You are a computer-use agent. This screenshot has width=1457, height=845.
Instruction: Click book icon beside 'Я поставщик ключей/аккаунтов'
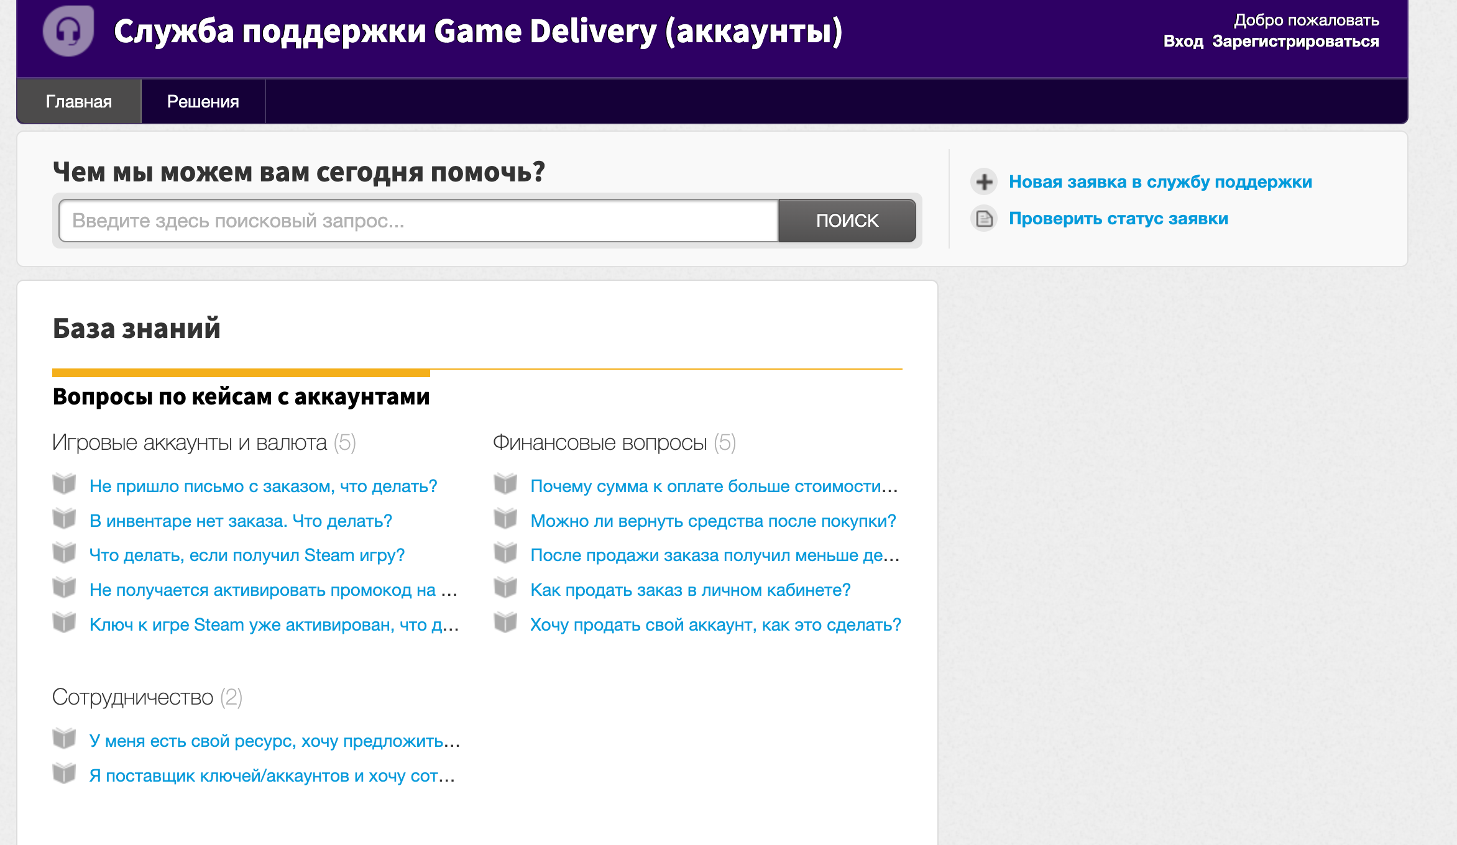[x=64, y=773]
